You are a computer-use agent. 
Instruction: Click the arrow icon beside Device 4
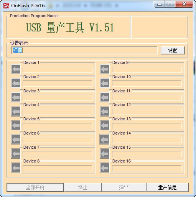(16, 111)
